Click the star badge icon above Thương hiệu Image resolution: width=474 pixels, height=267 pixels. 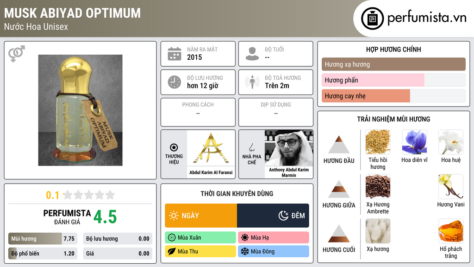point(174,147)
